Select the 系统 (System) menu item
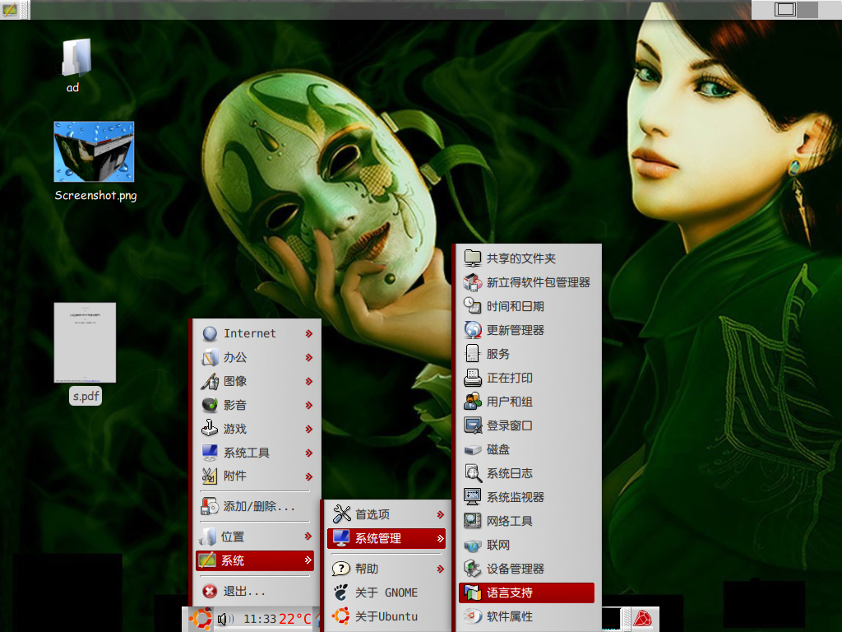Screen dimensions: 842x632 pos(255,560)
